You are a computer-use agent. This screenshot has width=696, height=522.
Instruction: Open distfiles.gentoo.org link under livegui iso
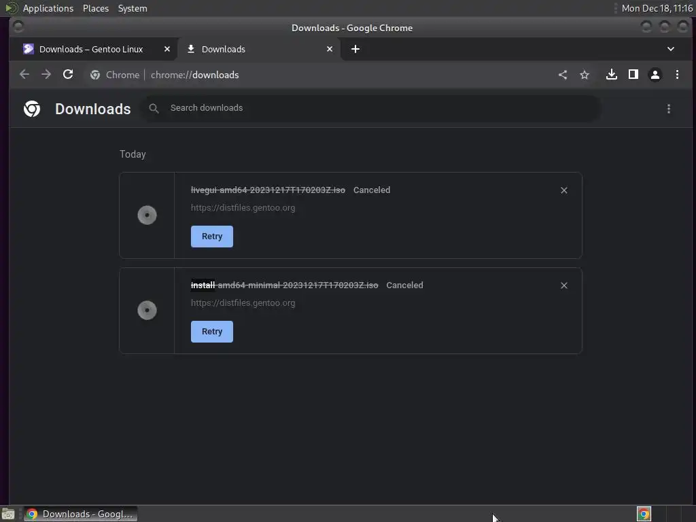pos(243,208)
